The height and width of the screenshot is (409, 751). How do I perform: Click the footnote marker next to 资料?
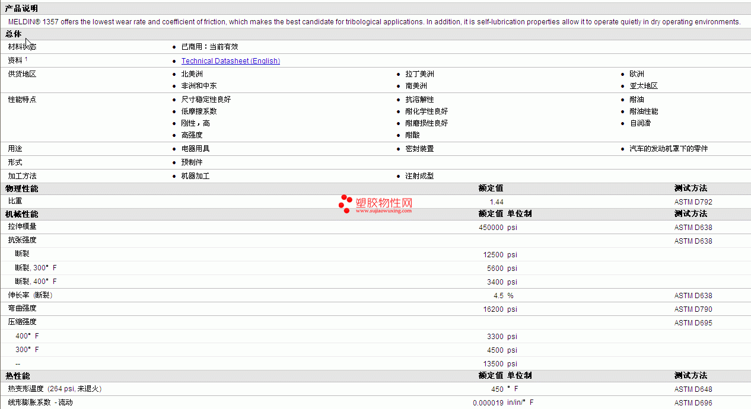click(x=26, y=59)
